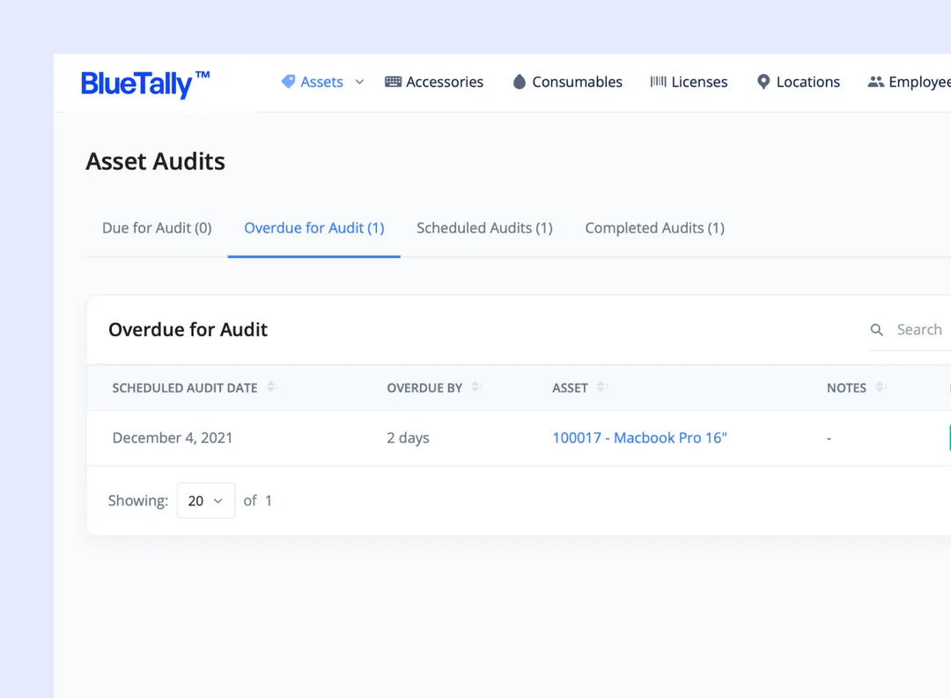The width and height of the screenshot is (951, 698).
Task: Sort by Asset column arrows
Action: coord(601,386)
